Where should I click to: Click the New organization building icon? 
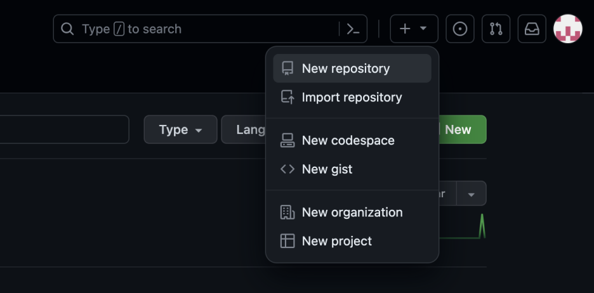(287, 212)
